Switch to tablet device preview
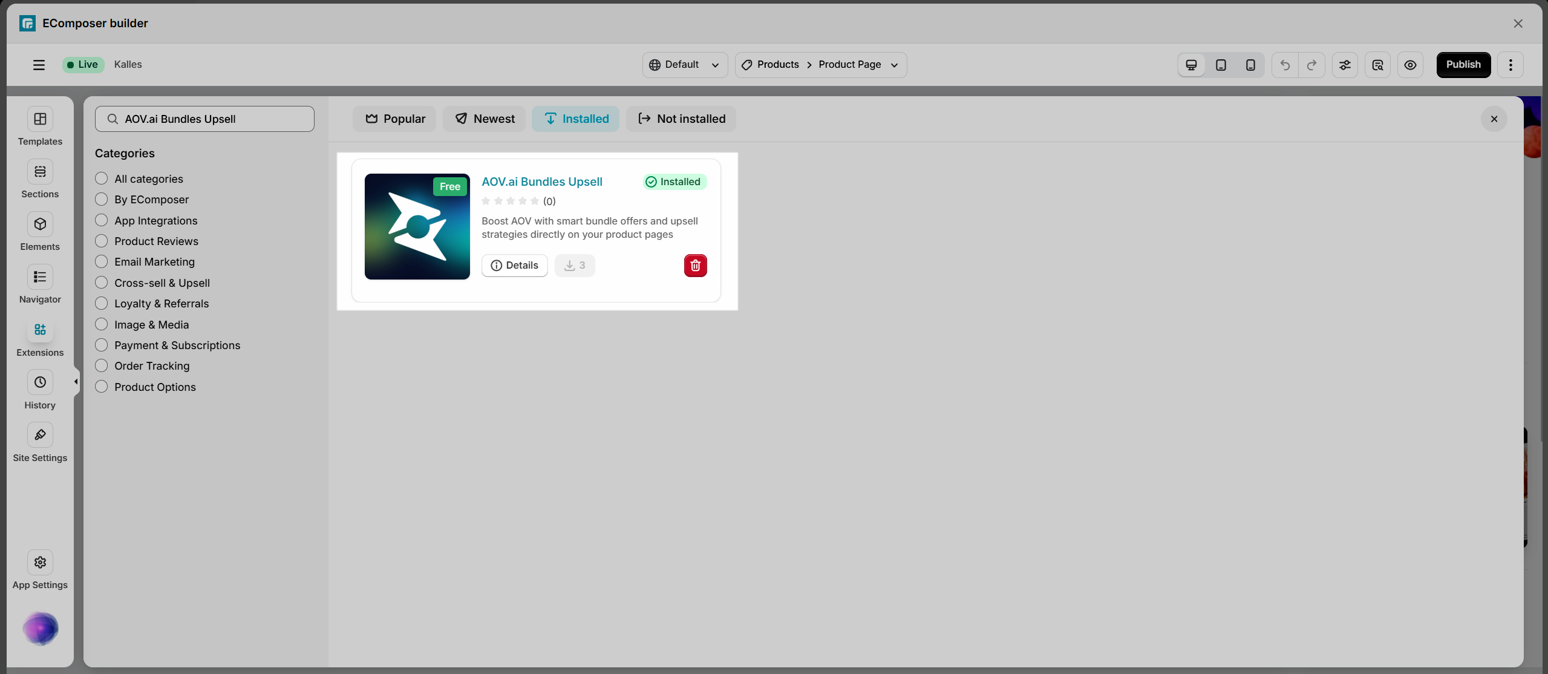The image size is (1548, 674). 1221,65
